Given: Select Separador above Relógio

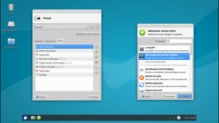Looking at the screenshot, I should 64,71.
